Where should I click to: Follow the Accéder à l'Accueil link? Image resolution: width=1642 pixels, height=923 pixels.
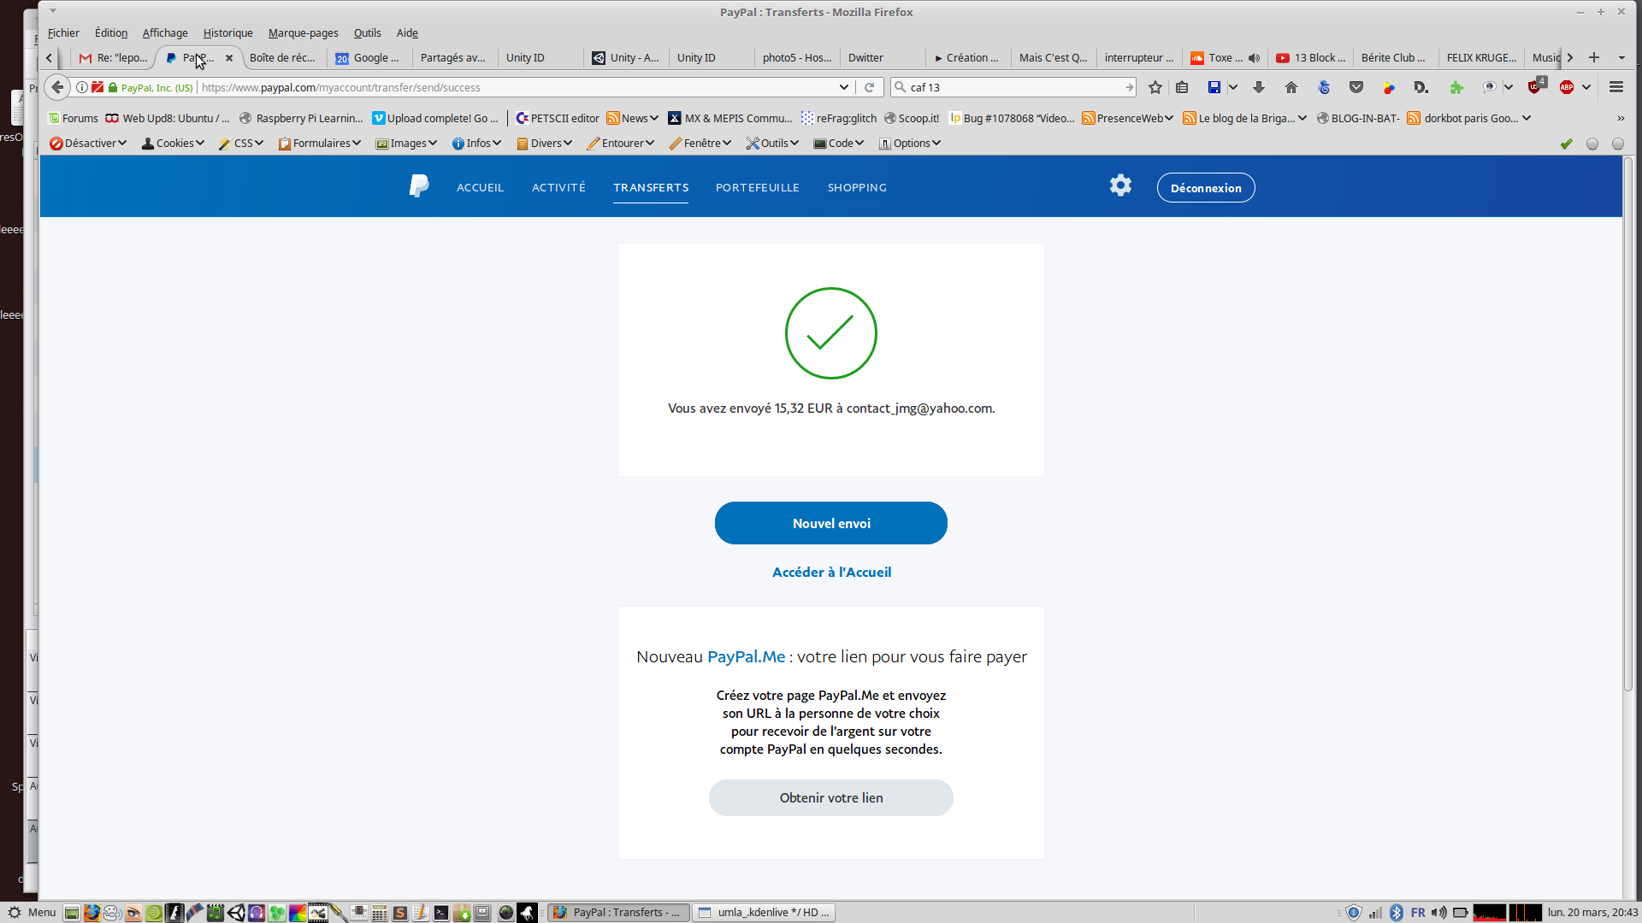831,572
